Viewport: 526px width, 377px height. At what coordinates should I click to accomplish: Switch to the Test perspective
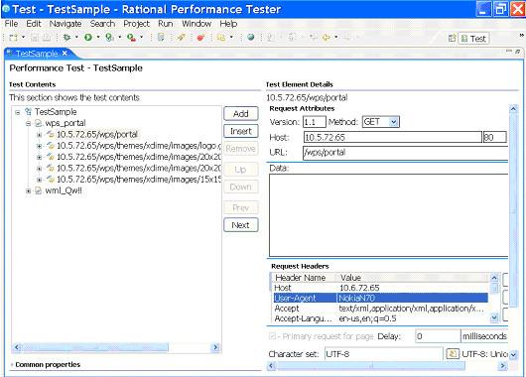click(x=474, y=39)
